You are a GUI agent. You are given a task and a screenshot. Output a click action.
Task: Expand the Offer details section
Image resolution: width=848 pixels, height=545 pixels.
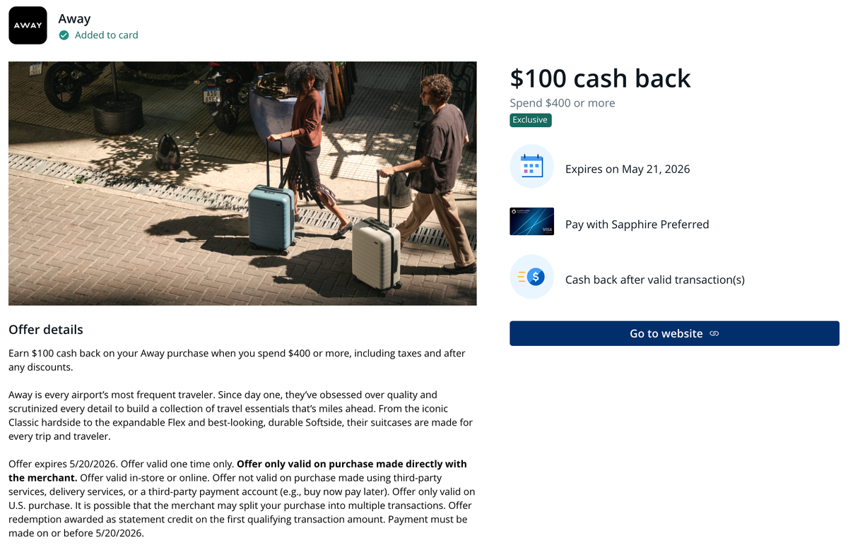click(x=45, y=330)
